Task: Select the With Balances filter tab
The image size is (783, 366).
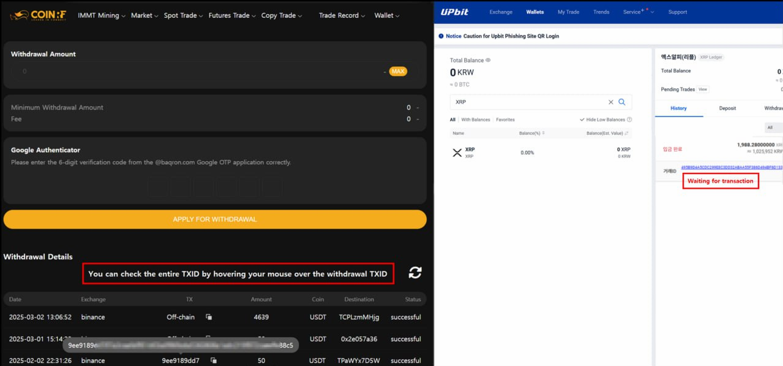Action: click(x=475, y=120)
